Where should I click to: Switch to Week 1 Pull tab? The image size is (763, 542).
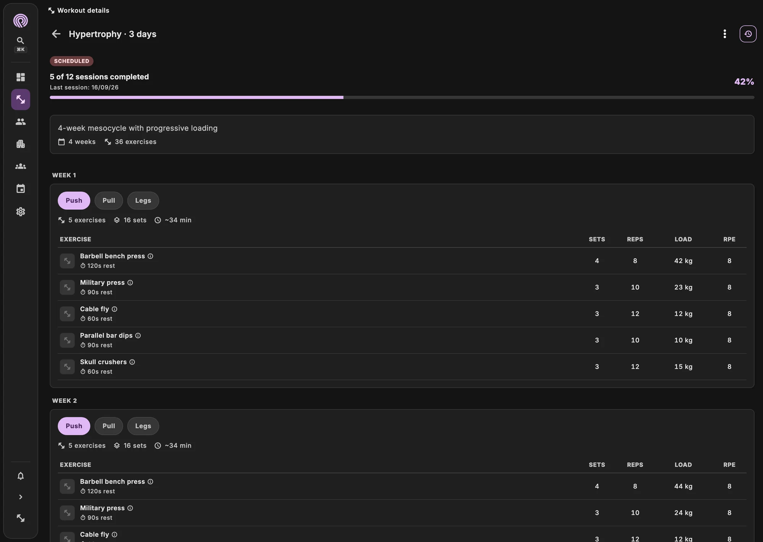109,200
